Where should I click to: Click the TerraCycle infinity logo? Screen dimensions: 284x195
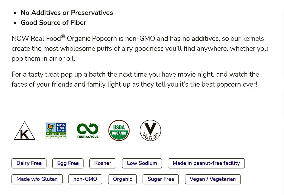coord(87,131)
